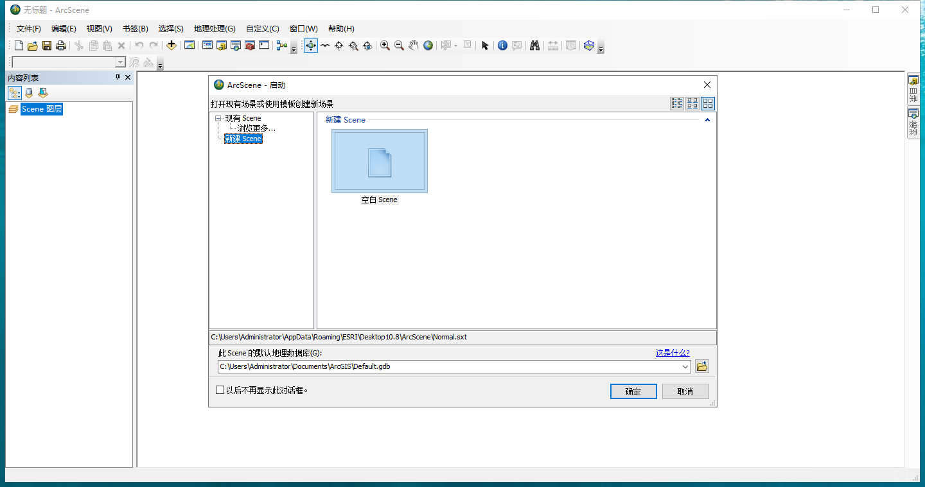
Task: Launch the ModelBuilder icon
Action: pyautogui.click(x=281, y=46)
